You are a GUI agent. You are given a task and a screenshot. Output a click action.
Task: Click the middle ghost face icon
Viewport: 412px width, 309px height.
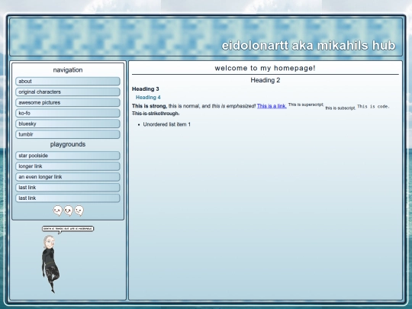[x=69, y=211]
